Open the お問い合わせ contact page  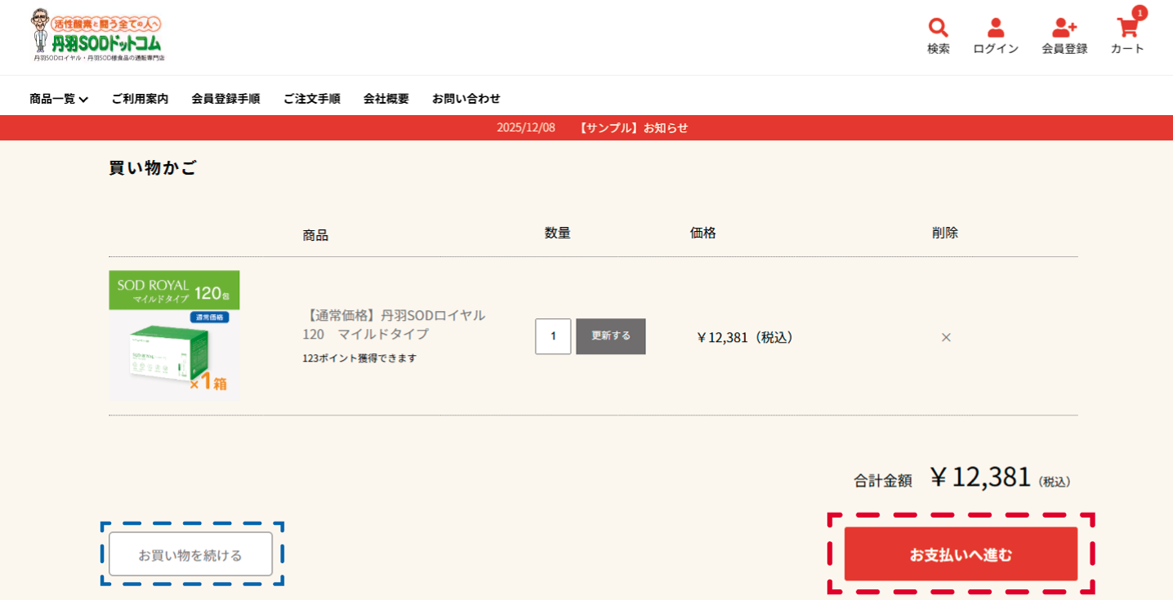(466, 98)
